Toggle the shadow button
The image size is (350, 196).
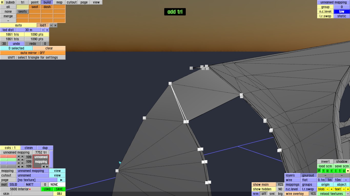[342, 162]
